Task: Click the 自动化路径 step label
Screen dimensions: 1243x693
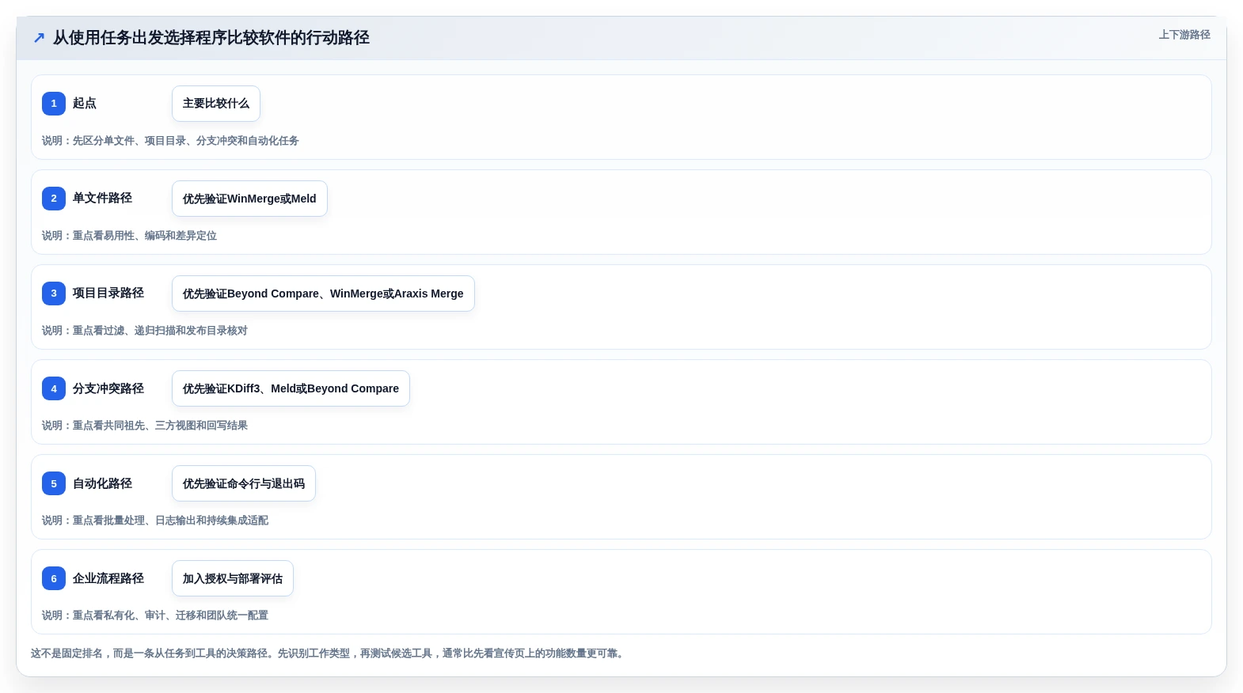Action: (x=102, y=483)
